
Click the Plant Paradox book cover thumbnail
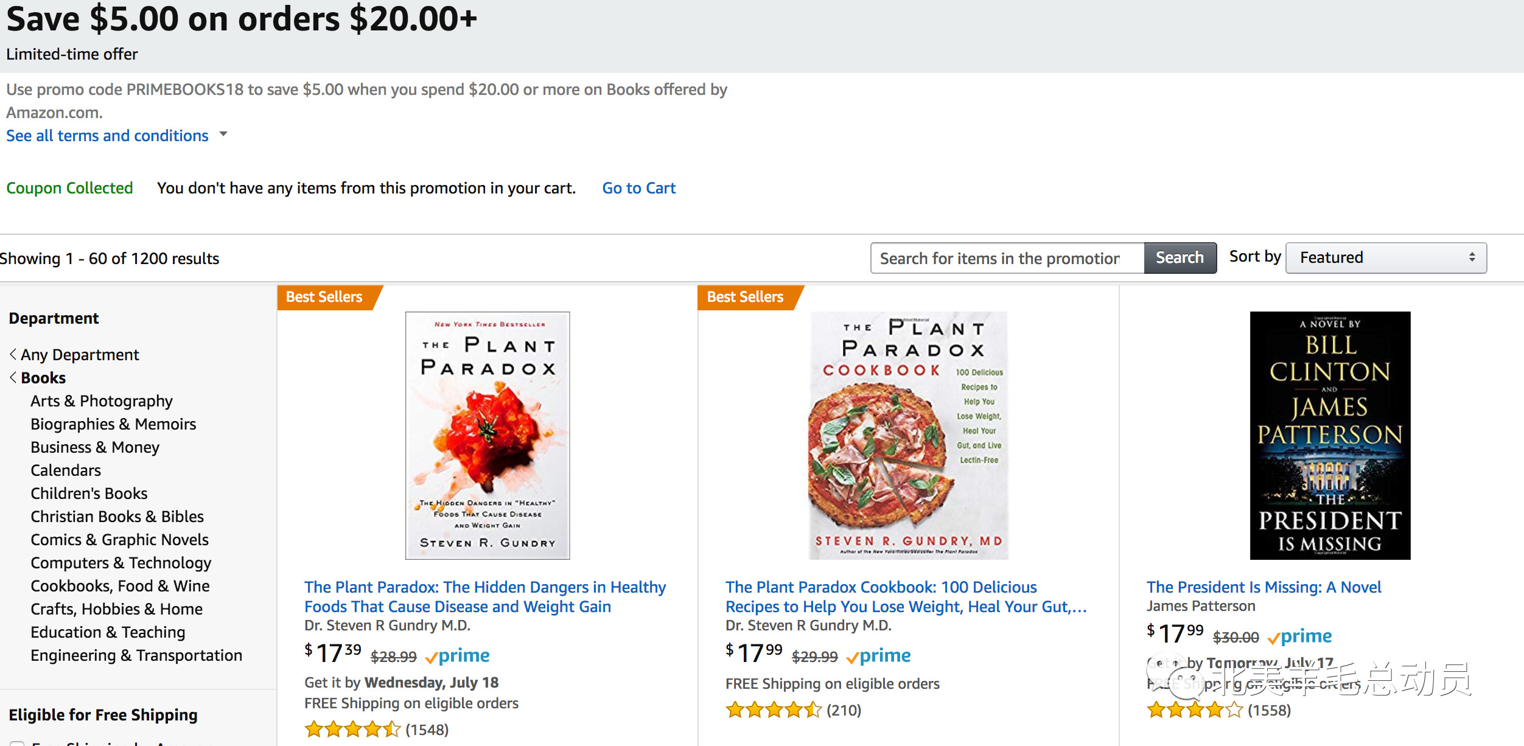(x=488, y=435)
